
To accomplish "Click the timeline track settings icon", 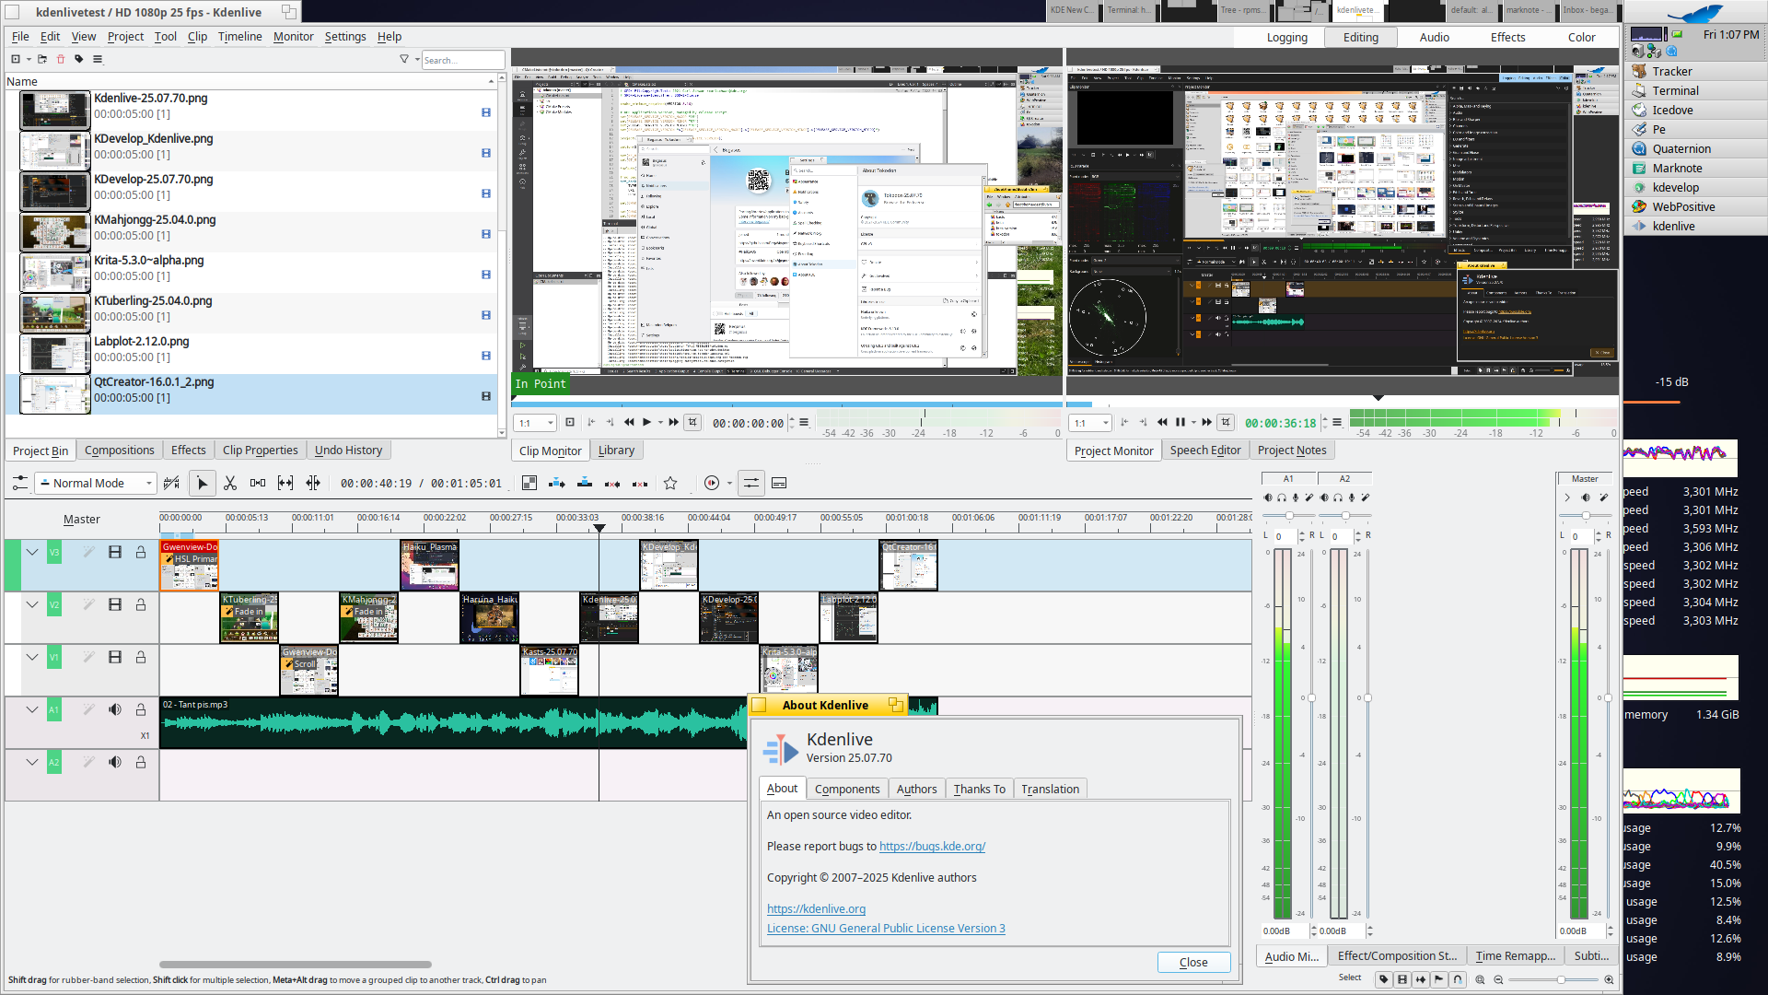I will [19, 484].
